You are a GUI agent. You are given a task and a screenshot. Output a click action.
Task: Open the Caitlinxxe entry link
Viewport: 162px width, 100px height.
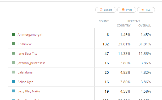[25, 44]
